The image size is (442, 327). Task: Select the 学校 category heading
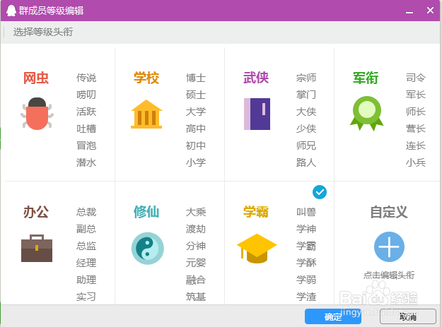146,78
